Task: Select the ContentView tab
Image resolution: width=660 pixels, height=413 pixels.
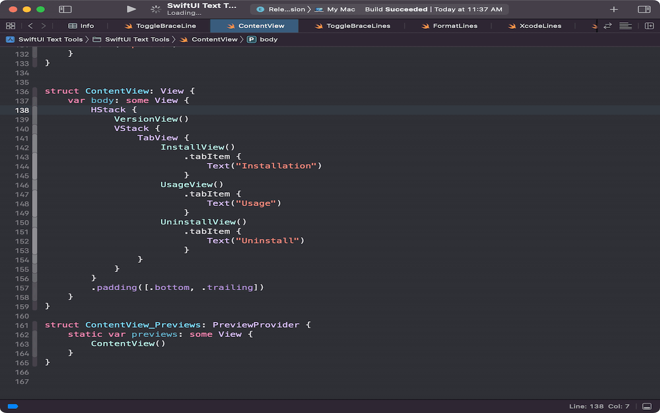Action: coord(255,26)
